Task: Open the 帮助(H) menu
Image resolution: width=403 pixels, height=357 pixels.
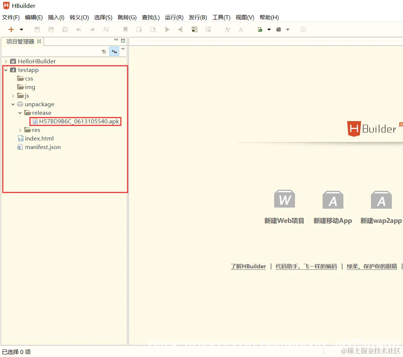Action: tap(269, 18)
